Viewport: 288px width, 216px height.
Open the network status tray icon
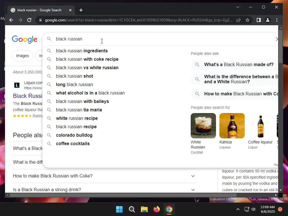[x=247, y=209]
